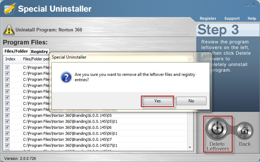The image size is (260, 162).
Task: Select the Files/Folder tab
Action: 16,51
